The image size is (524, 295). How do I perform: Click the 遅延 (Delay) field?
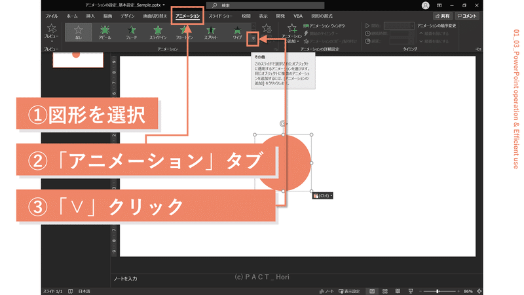(402, 41)
